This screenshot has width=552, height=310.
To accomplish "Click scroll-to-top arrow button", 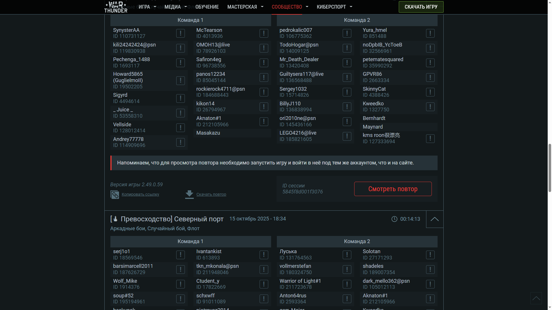I will click(536, 298).
